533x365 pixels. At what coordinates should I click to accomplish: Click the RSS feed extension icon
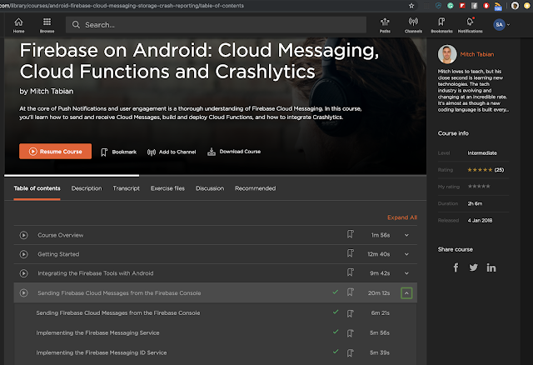(x=498, y=6)
